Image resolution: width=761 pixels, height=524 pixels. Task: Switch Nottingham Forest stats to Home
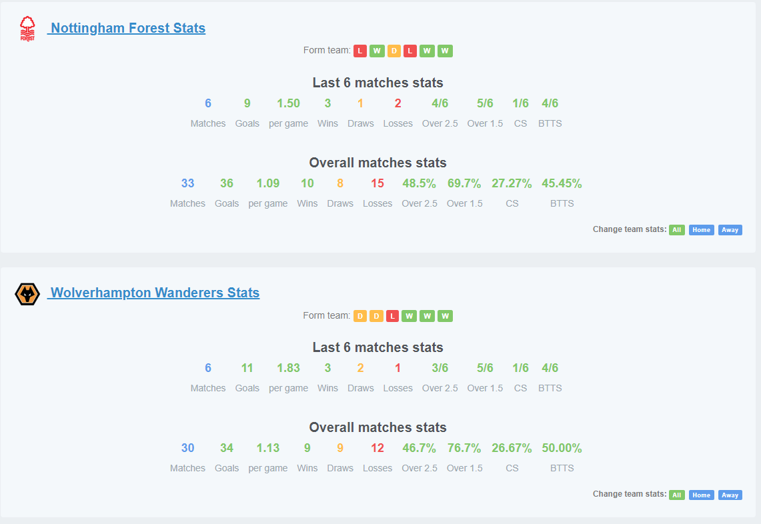[x=701, y=230]
